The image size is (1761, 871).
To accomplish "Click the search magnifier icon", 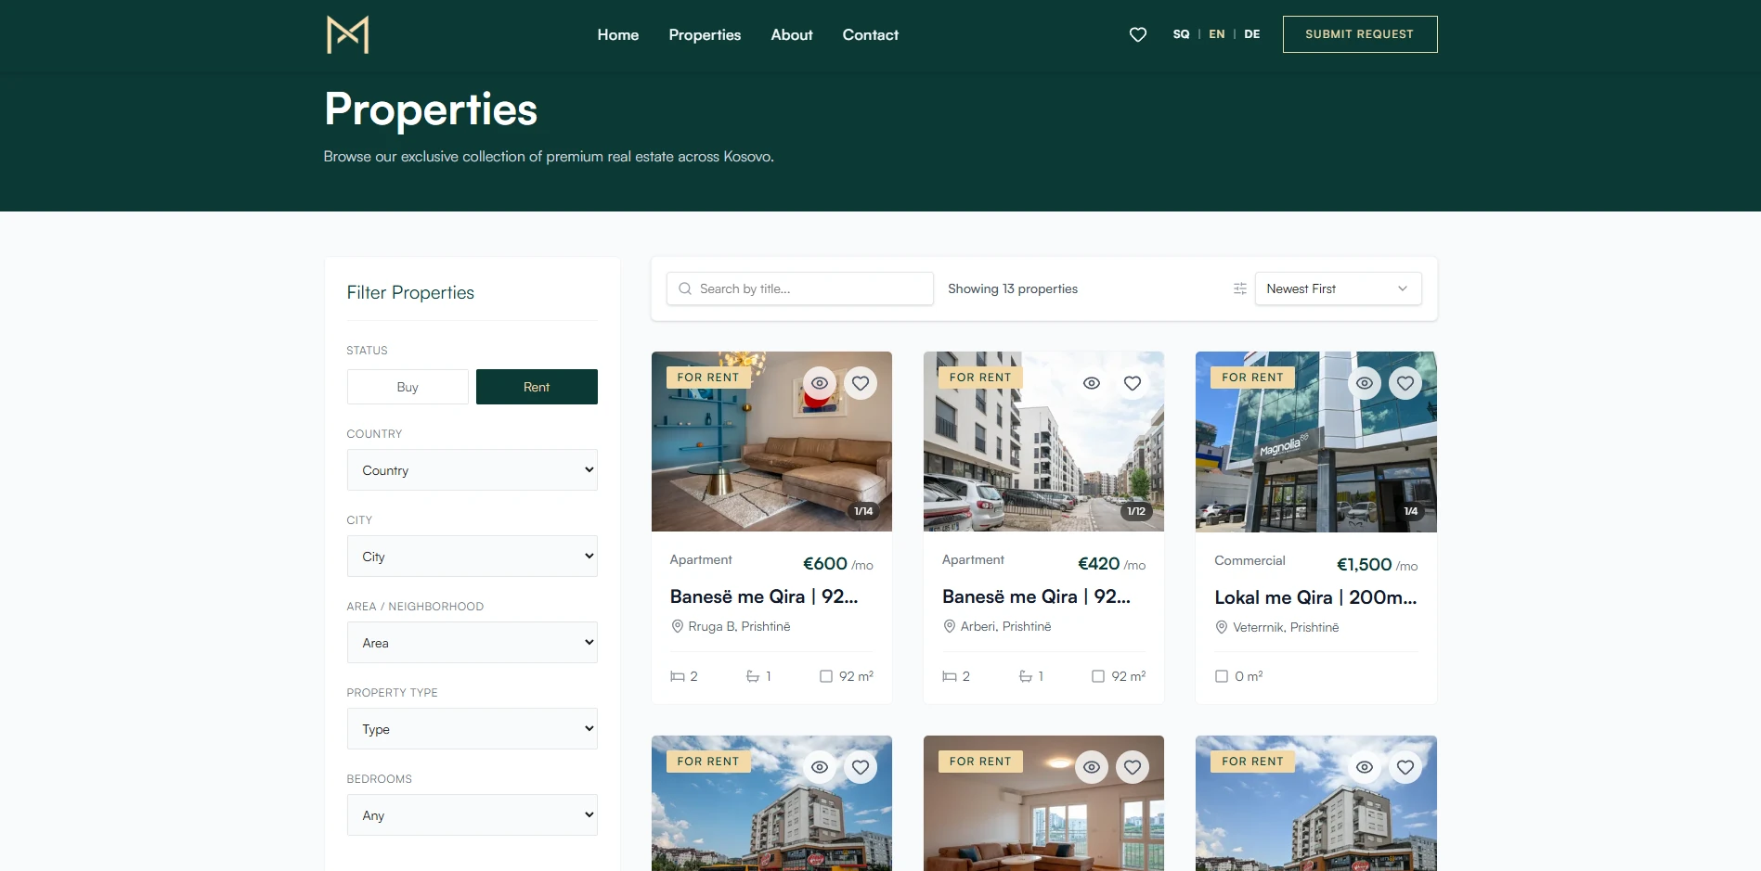I will click(x=685, y=288).
